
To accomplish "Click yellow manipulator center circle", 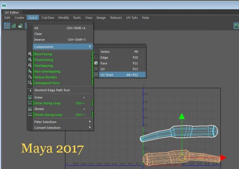I will pyautogui.click(x=182, y=157).
